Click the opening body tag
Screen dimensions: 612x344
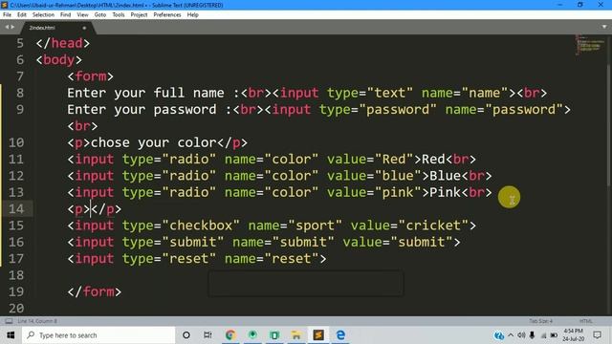[59, 59]
